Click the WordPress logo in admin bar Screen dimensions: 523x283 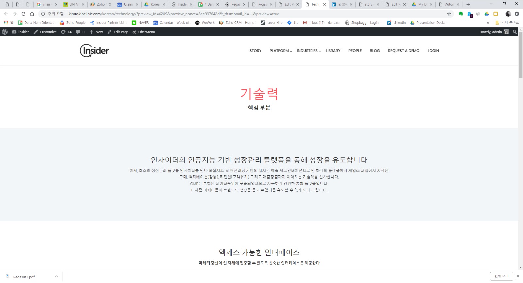[x=5, y=32]
